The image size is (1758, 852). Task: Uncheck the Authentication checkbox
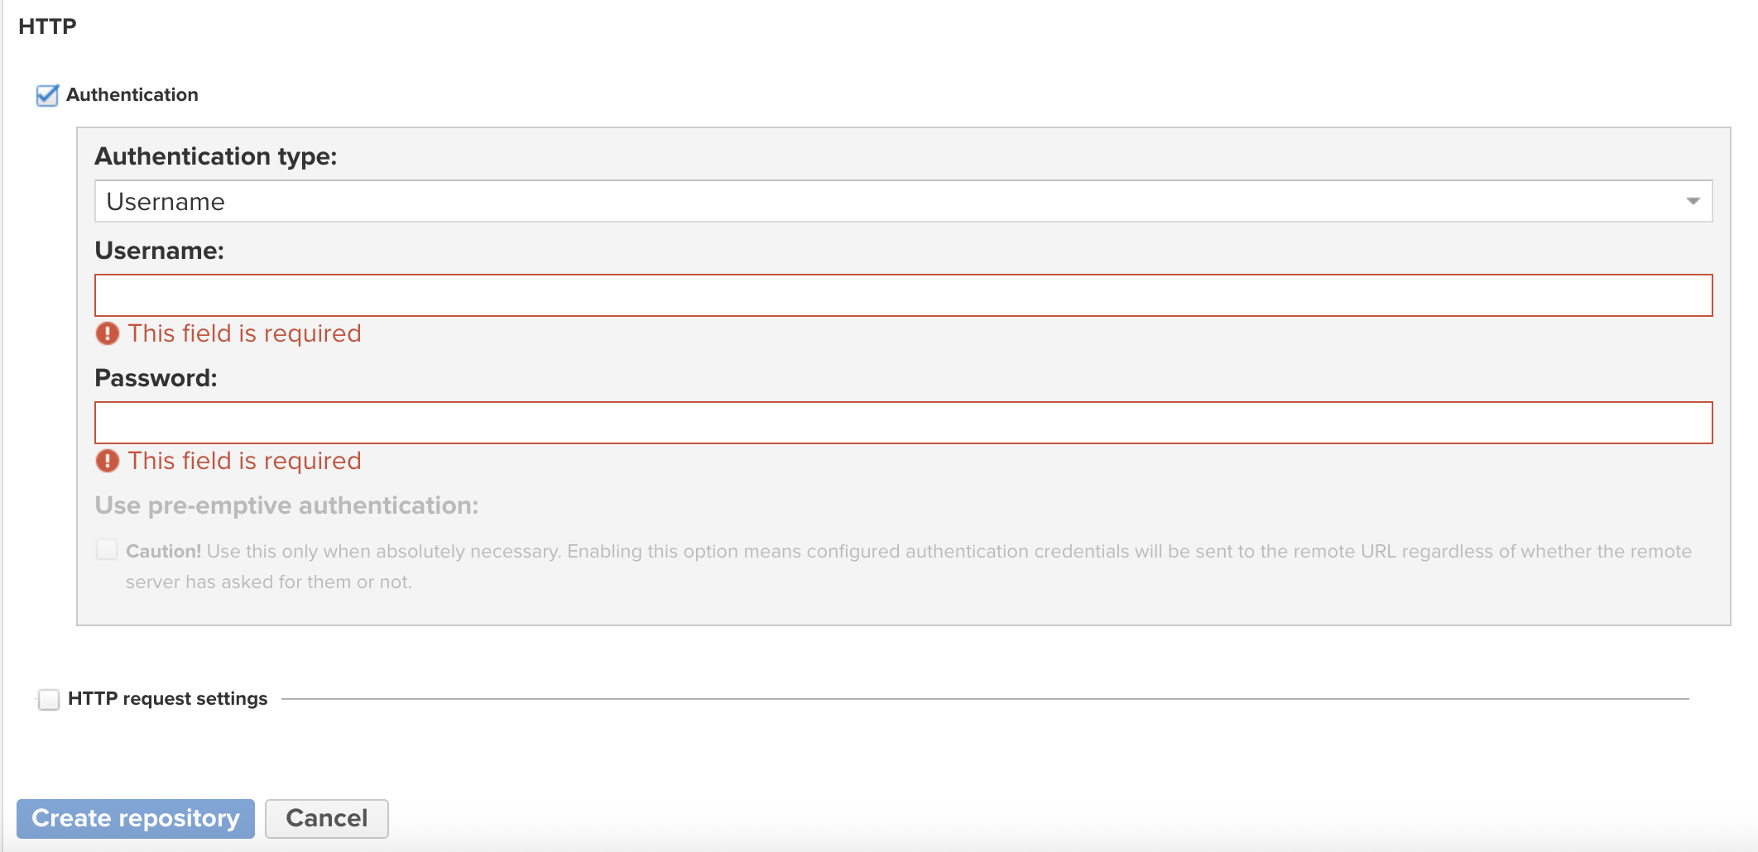coord(47,96)
